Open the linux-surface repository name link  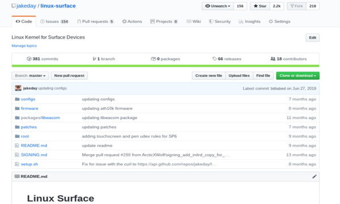pos(58,6)
